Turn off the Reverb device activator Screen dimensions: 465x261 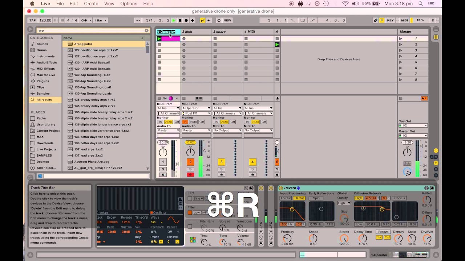point(281,188)
